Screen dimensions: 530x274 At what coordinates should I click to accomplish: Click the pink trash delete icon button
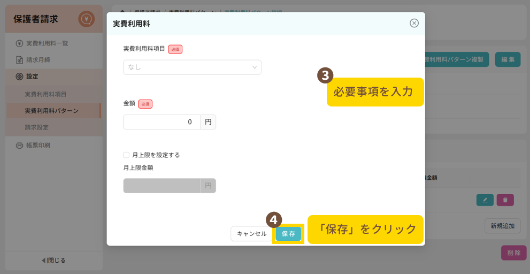point(505,200)
